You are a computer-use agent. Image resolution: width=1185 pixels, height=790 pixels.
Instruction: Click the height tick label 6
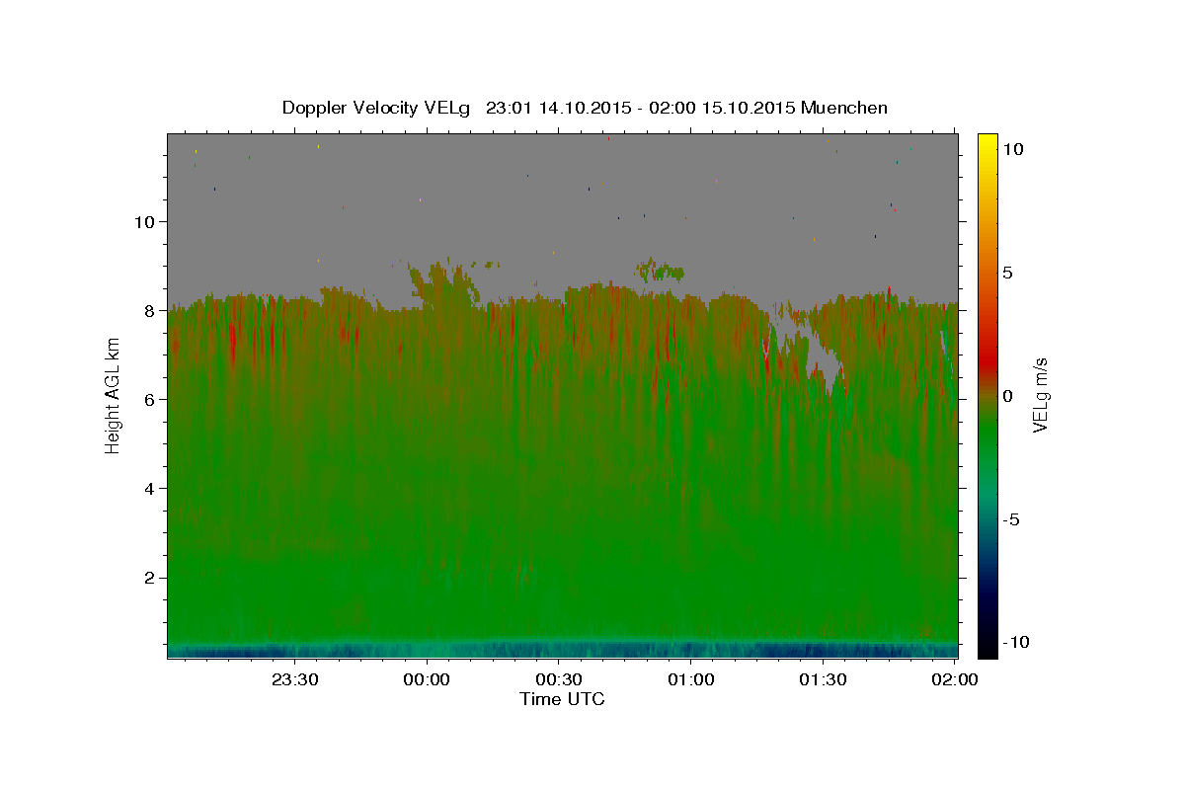point(148,399)
